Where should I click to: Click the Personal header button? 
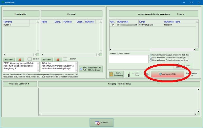[x=71, y=13]
